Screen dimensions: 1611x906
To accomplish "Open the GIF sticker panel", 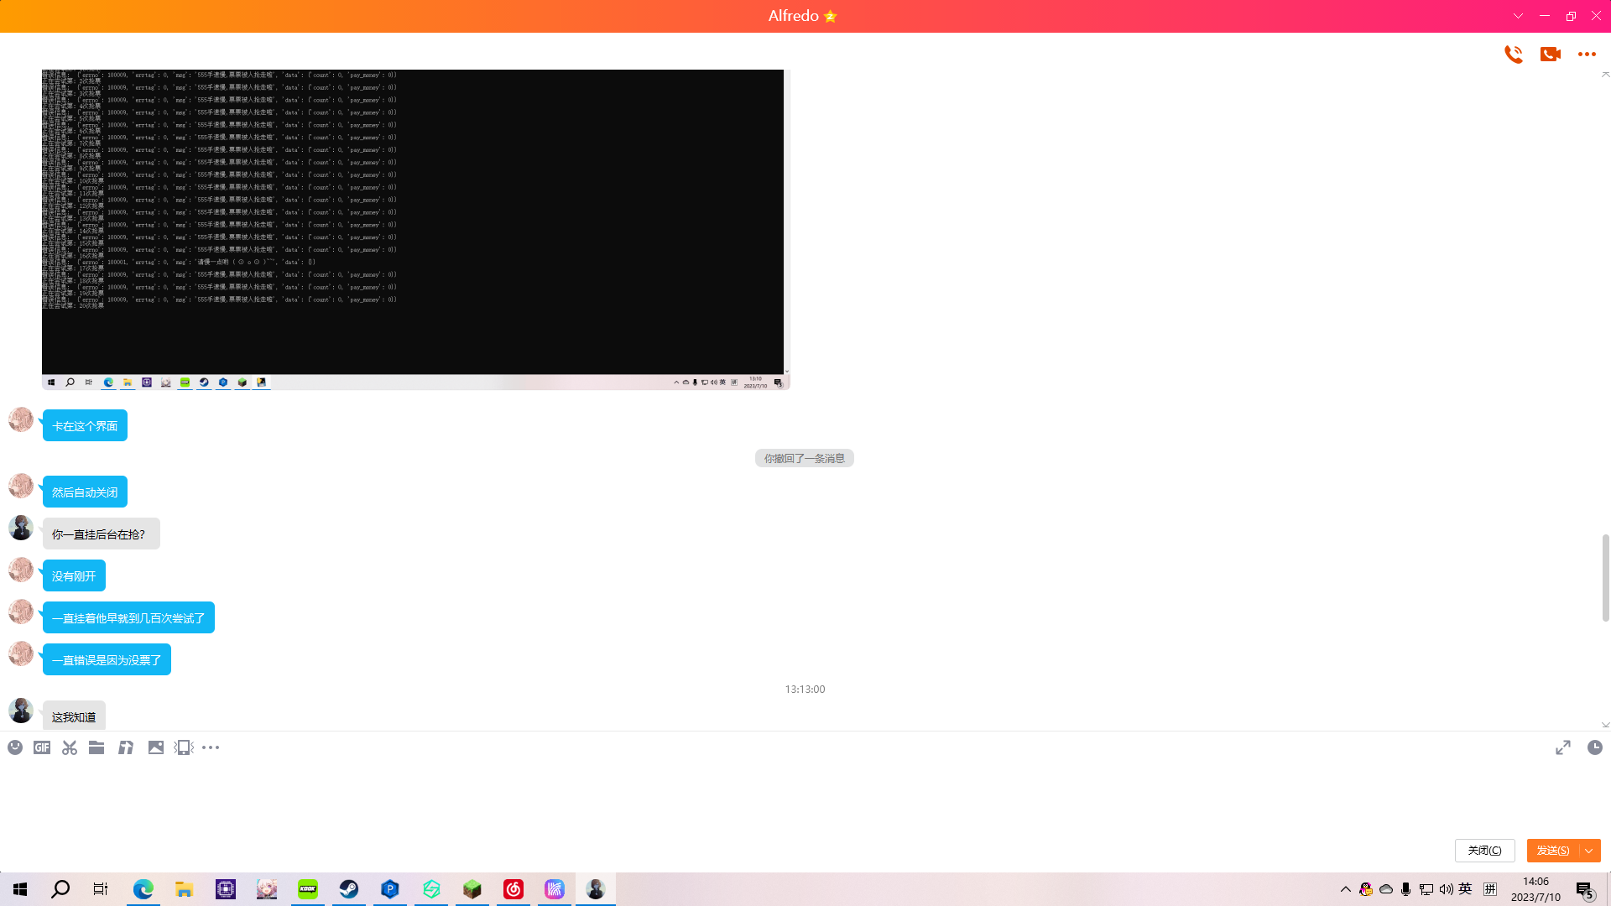I will coord(42,747).
